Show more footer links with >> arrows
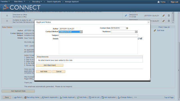The image size is (180, 101). coord(136,97)
